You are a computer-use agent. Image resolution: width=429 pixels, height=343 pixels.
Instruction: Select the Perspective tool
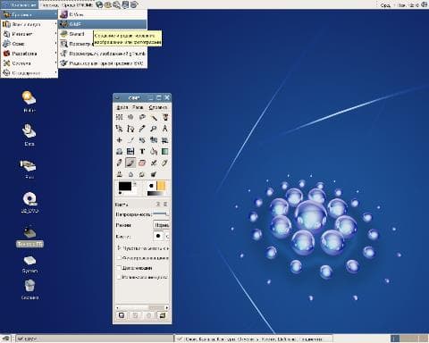[119, 151]
